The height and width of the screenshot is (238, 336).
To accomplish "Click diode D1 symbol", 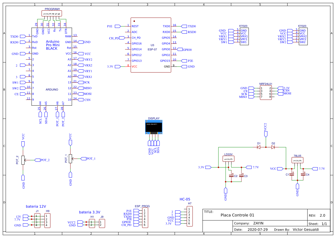I will pyautogui.click(x=259, y=147).
